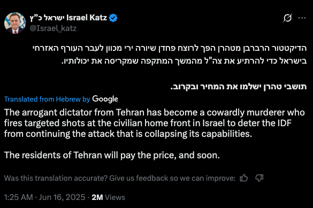313x208 pixels.
Task: Click the thumbs up translation feedback
Action: tap(244, 178)
